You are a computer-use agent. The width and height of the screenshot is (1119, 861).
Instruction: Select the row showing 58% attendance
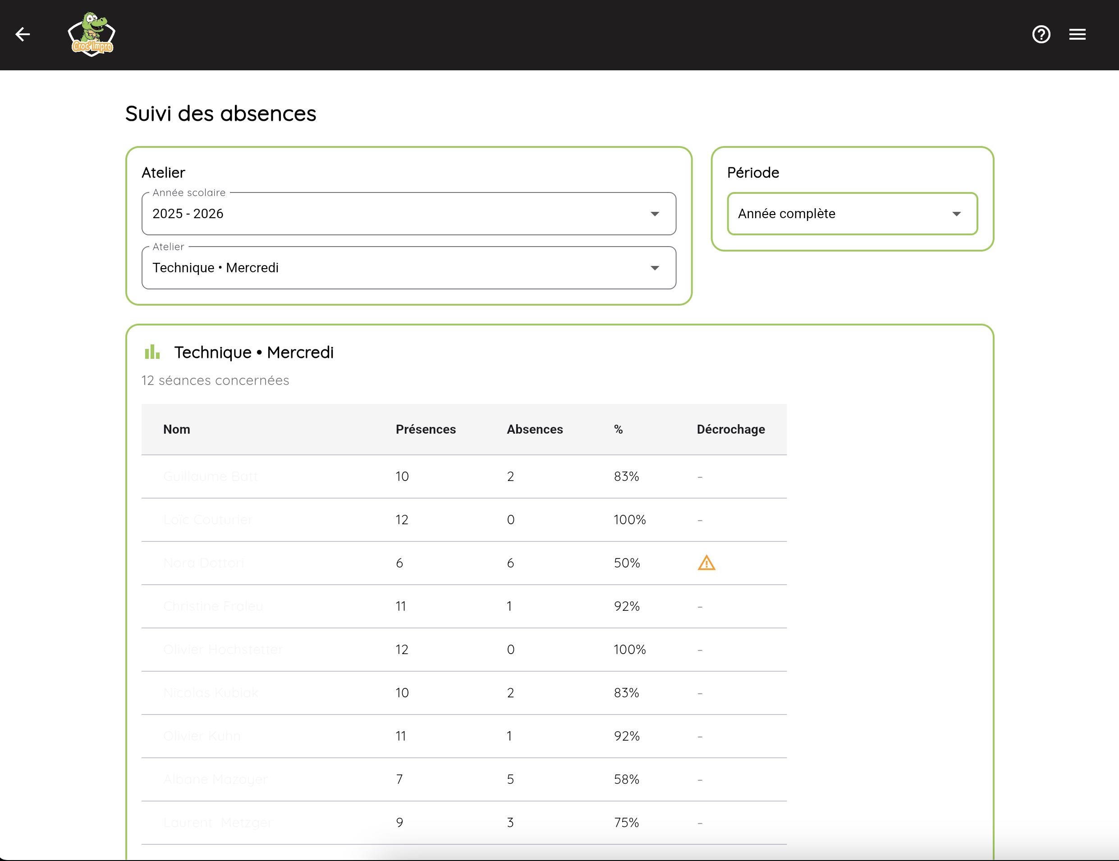point(463,779)
